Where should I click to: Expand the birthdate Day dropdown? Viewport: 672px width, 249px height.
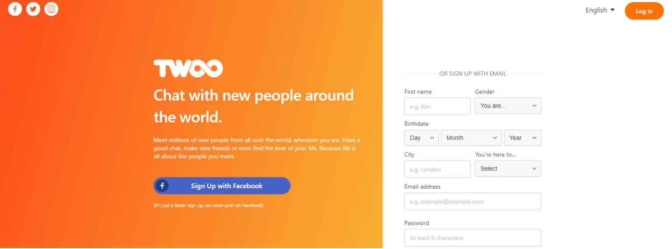coord(421,138)
